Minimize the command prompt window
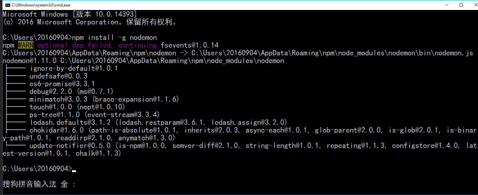The height and width of the screenshot is (195, 478). click(446, 5)
